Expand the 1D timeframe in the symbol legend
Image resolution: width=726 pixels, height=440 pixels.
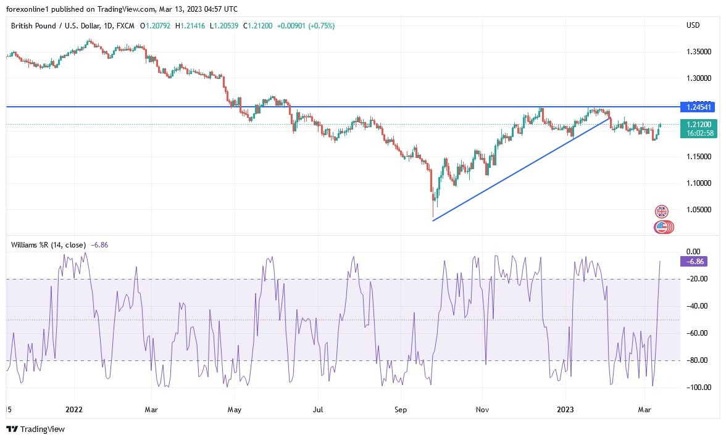tap(109, 26)
